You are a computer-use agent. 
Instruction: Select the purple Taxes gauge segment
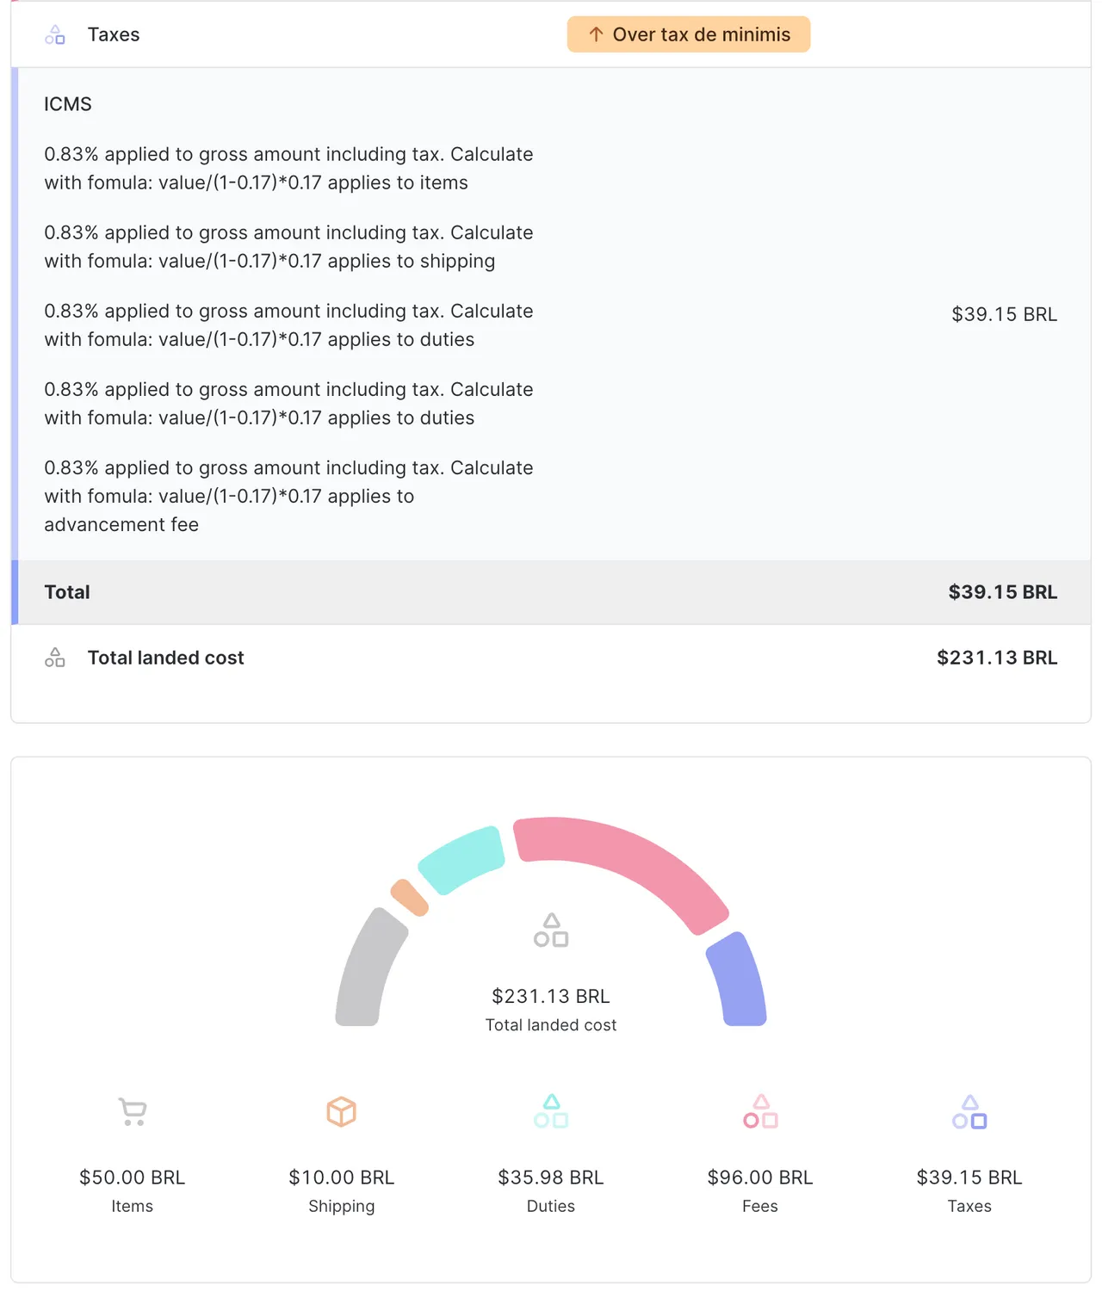tap(738, 981)
